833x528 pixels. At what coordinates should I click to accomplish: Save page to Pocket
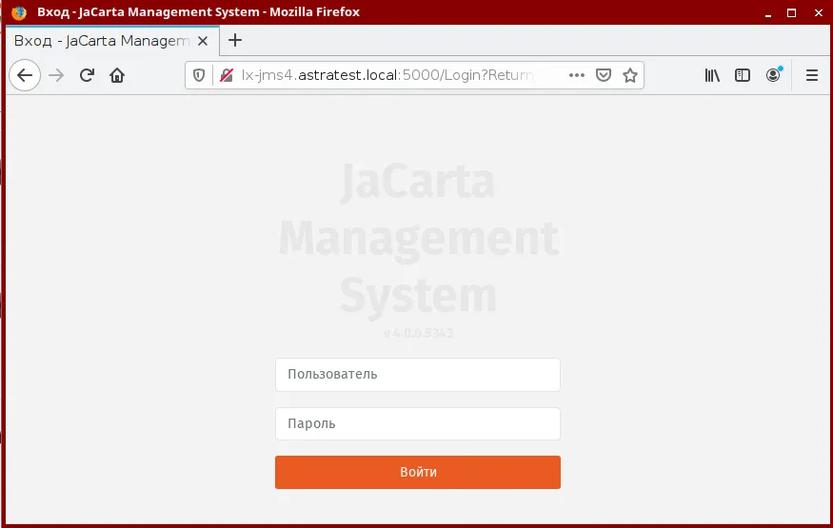click(x=603, y=75)
